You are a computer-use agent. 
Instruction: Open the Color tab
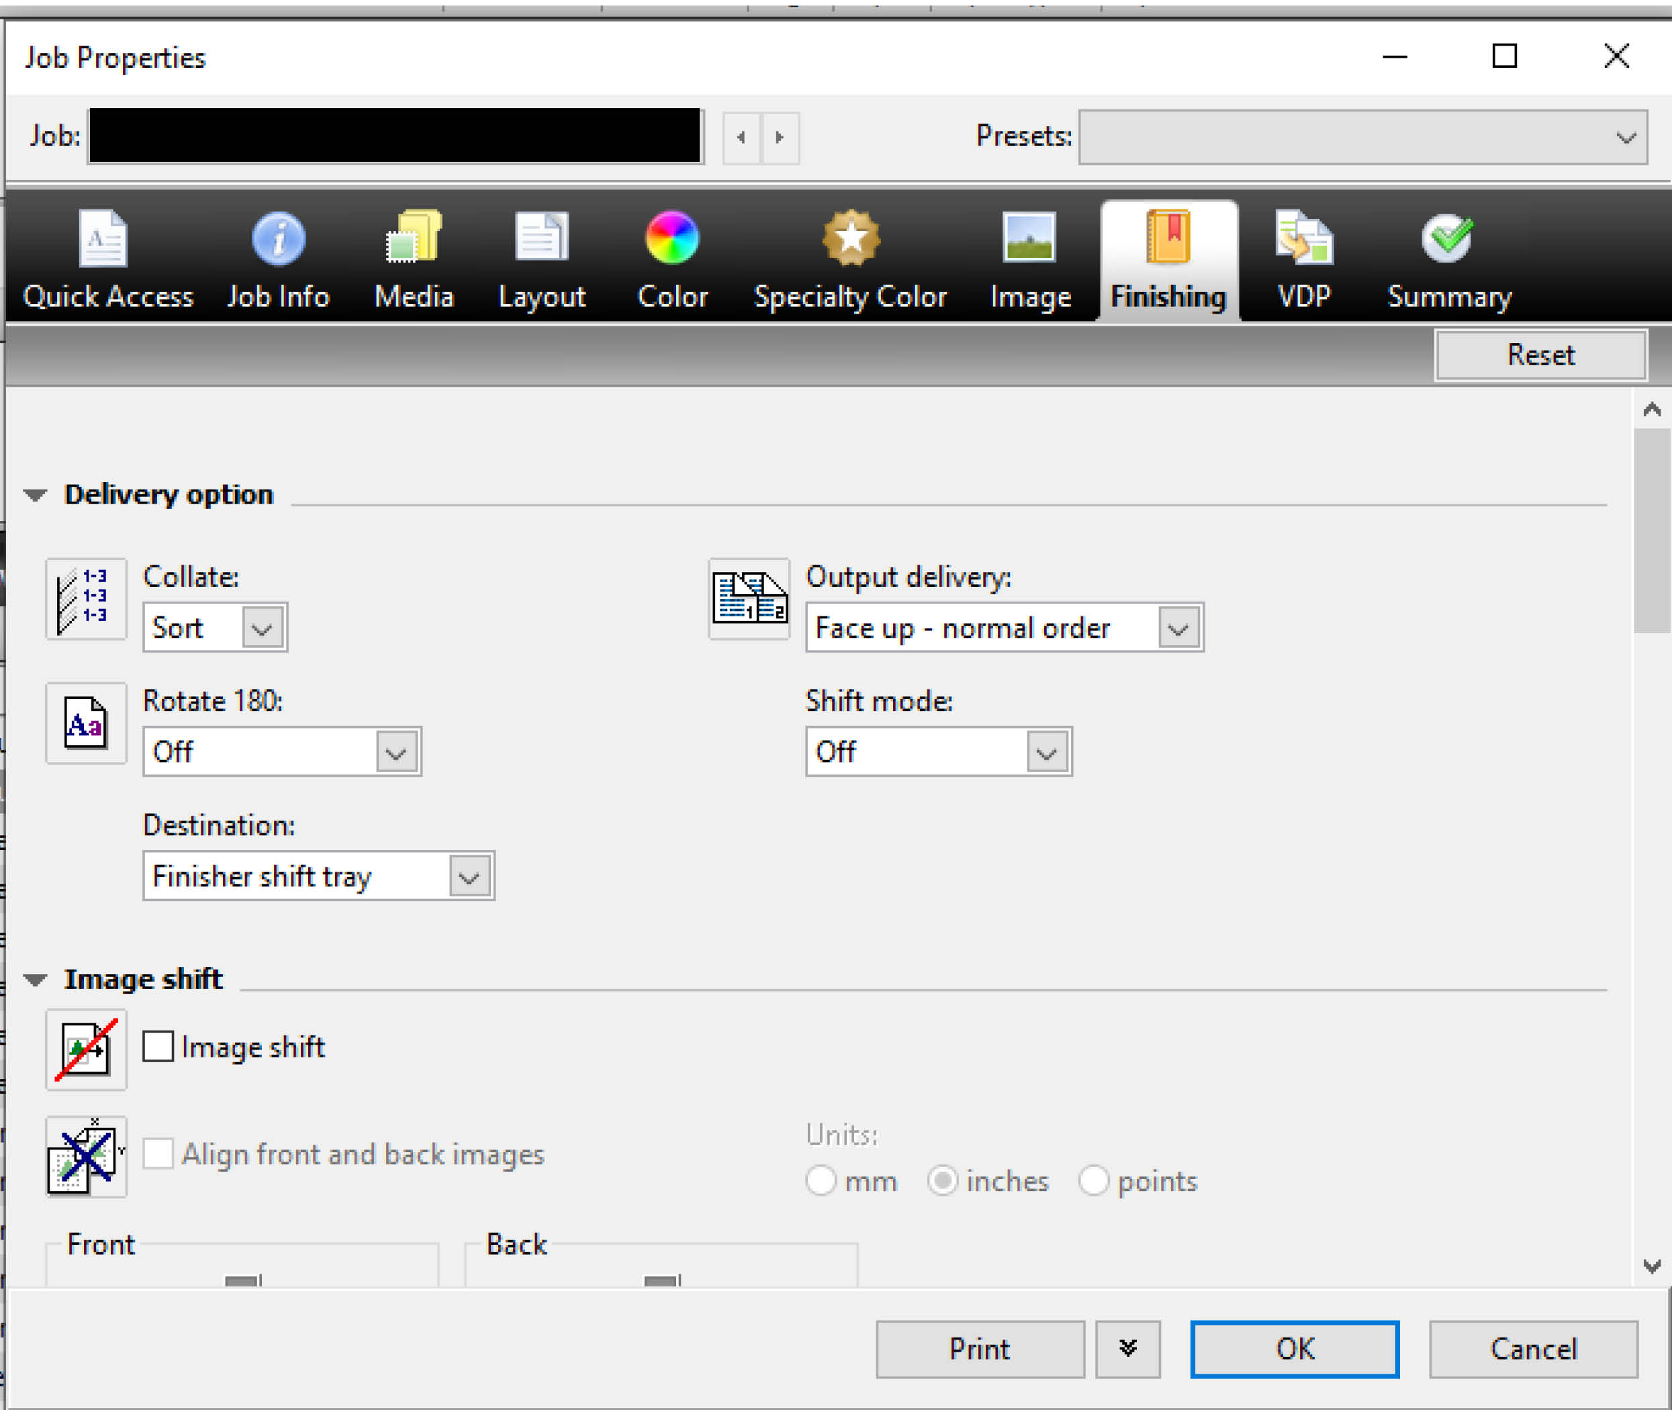tap(672, 260)
